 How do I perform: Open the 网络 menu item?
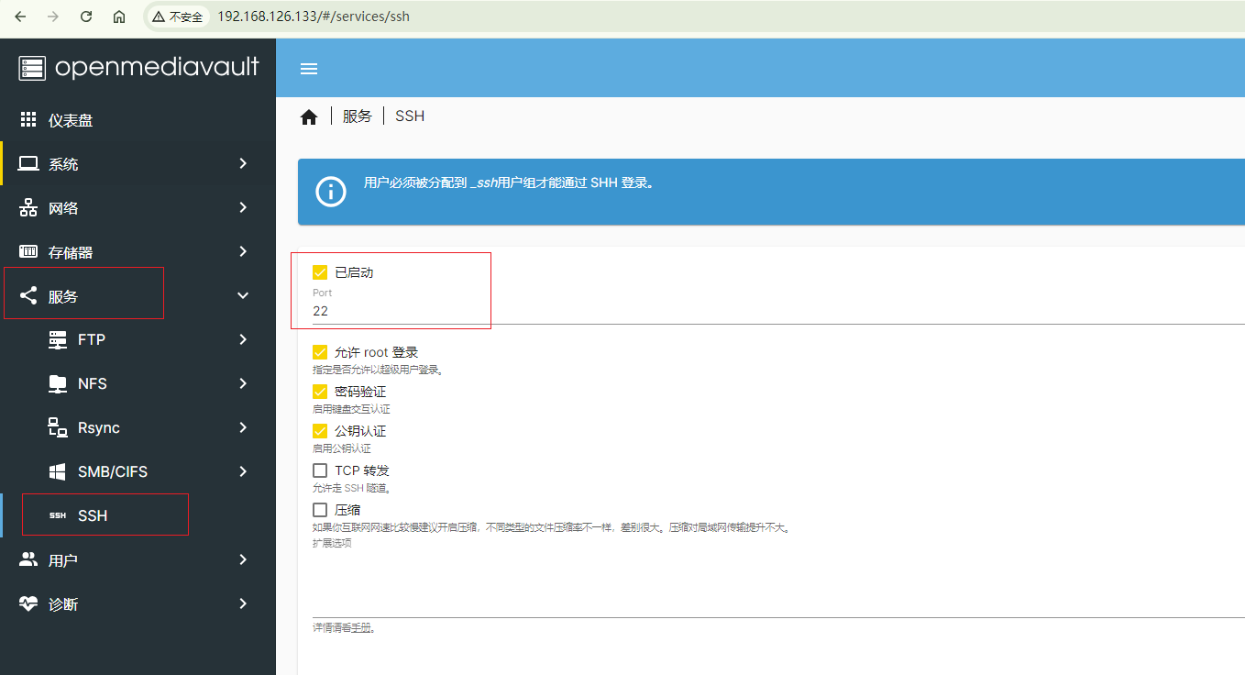tap(138, 208)
